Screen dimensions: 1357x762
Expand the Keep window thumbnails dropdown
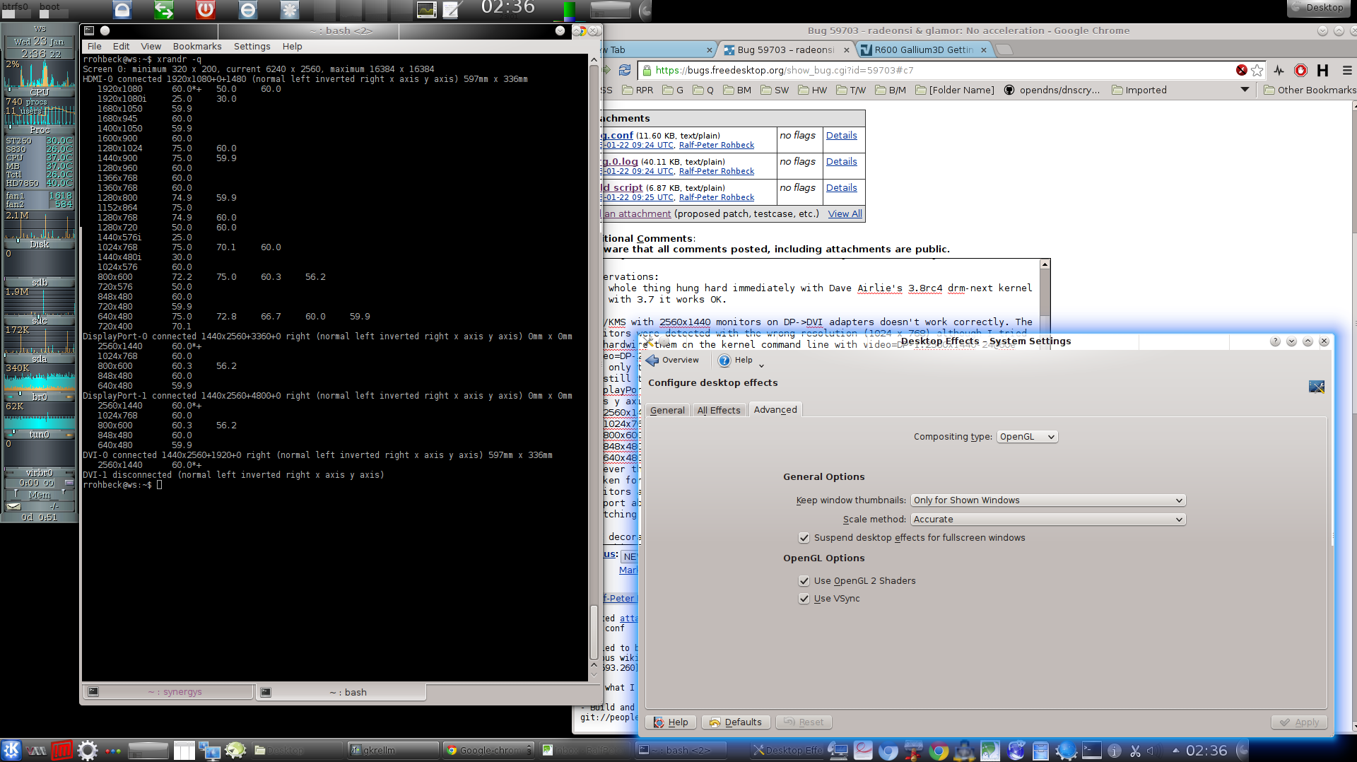tap(1047, 500)
